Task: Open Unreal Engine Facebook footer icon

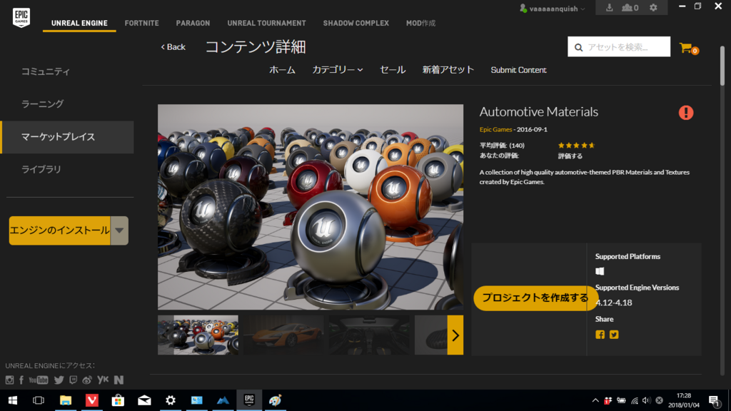Action: (21, 380)
